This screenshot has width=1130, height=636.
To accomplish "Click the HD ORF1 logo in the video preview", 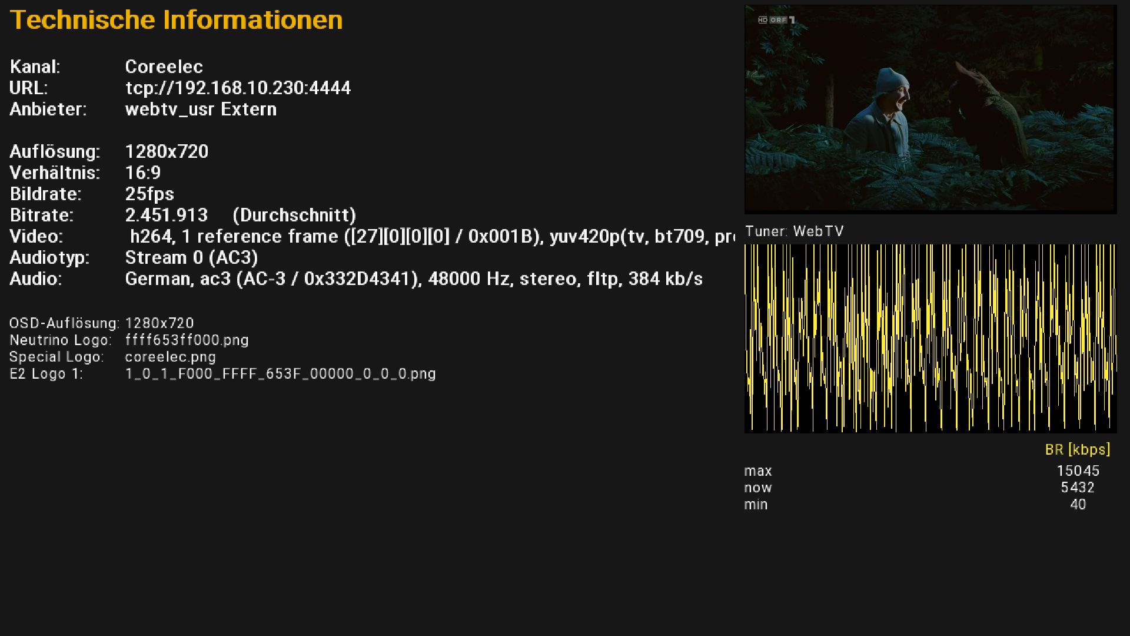I will coord(776,20).
